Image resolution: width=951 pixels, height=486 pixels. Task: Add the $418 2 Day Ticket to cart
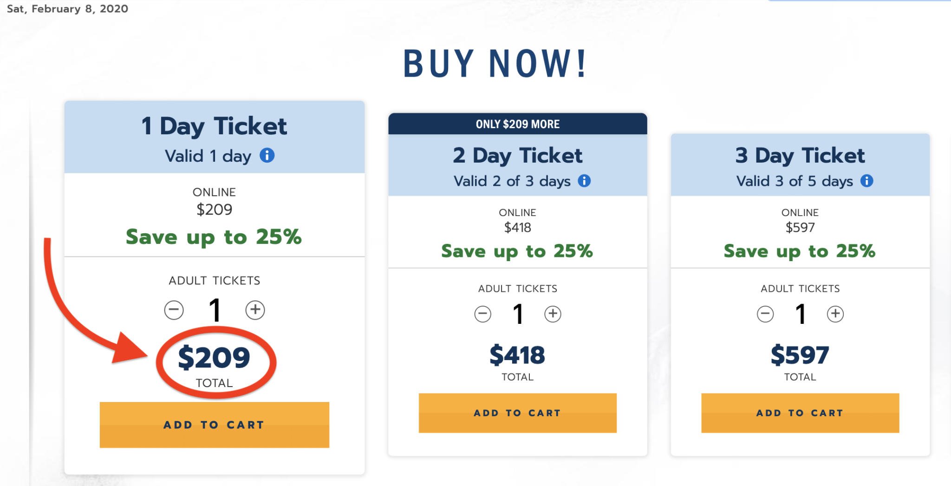point(518,413)
